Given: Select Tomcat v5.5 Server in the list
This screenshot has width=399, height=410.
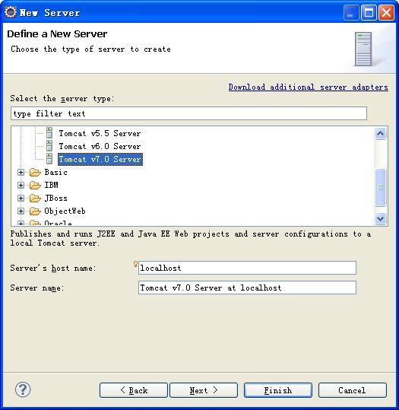Looking at the screenshot, I should tap(100, 133).
